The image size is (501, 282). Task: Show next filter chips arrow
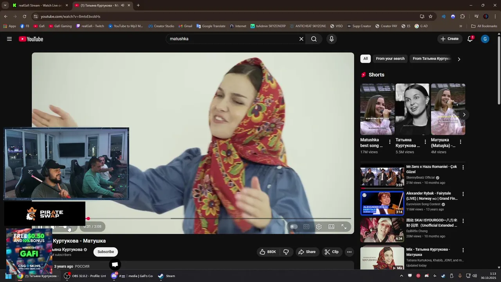pyautogui.click(x=459, y=59)
